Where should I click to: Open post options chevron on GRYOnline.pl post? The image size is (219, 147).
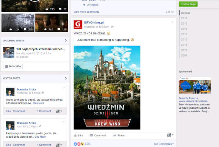(172, 22)
